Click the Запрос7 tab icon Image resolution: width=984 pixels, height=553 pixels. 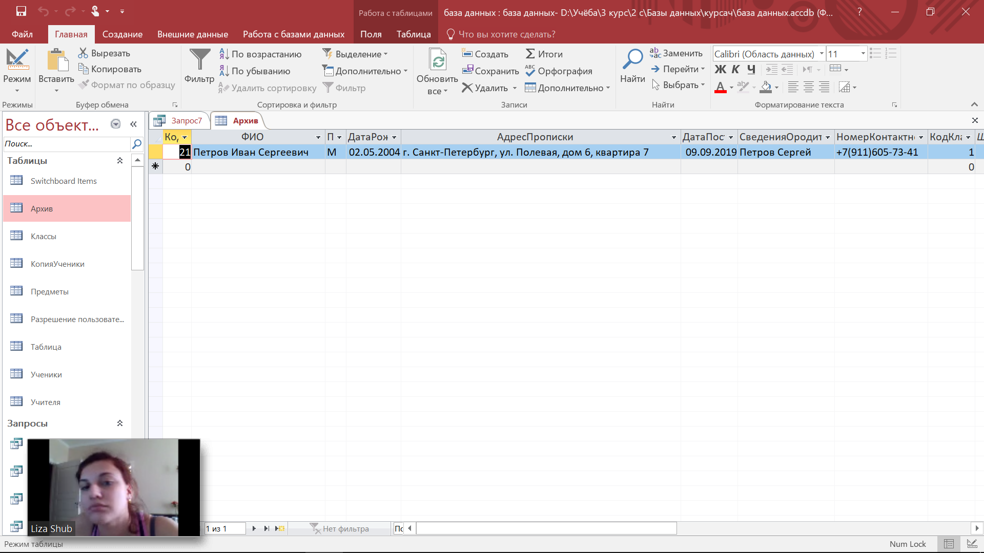click(x=159, y=121)
